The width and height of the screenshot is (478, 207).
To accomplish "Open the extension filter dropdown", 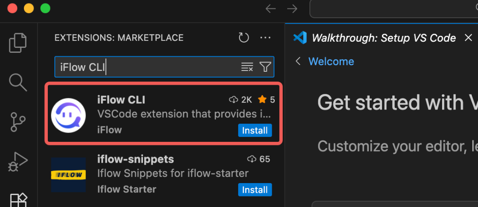I will tap(265, 67).
